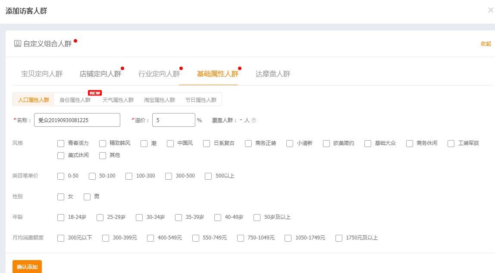Focus the 名称 input field

(77, 120)
